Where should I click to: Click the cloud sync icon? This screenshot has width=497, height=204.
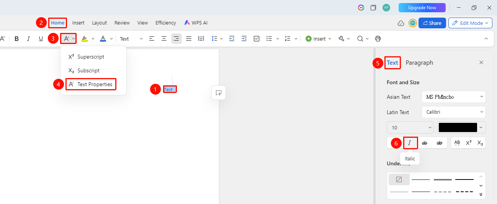click(401, 23)
